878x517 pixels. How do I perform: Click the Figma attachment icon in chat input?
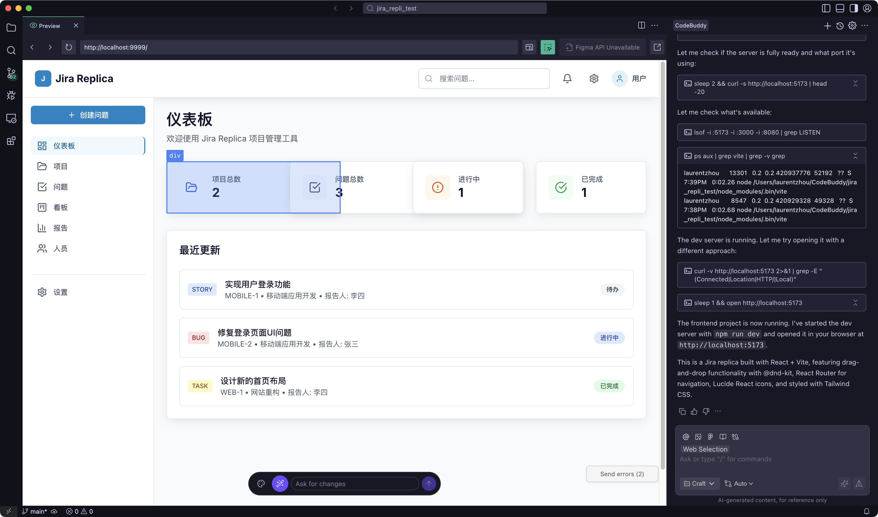pyautogui.click(x=710, y=436)
